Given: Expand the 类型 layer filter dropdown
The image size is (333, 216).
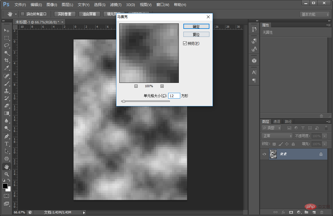Looking at the screenshot, I should tap(271, 128).
